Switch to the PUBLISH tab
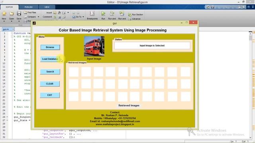This screenshot has width=255, height=143. pyautogui.click(x=28, y=7)
